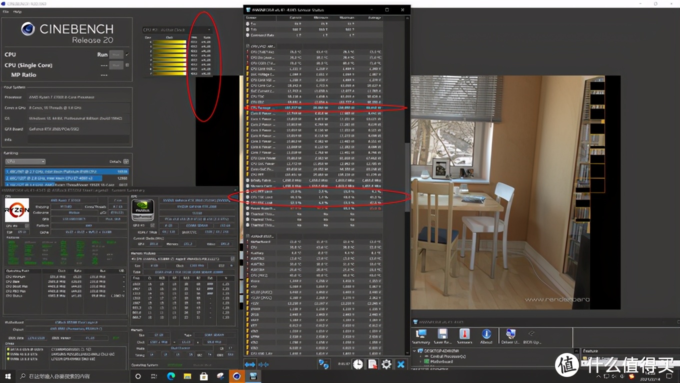The width and height of the screenshot is (680, 383).
Task: Click the log file sheet icon
Action: [x=372, y=364]
